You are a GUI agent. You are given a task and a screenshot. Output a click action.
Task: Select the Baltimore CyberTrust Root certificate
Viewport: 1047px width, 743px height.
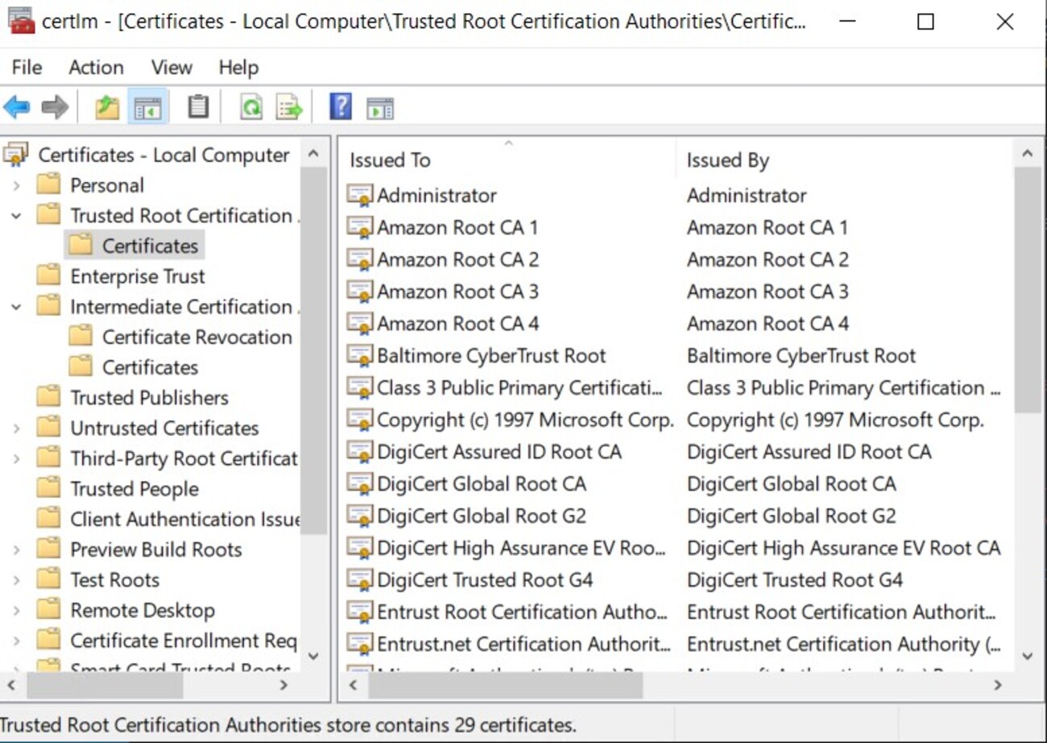click(x=490, y=355)
